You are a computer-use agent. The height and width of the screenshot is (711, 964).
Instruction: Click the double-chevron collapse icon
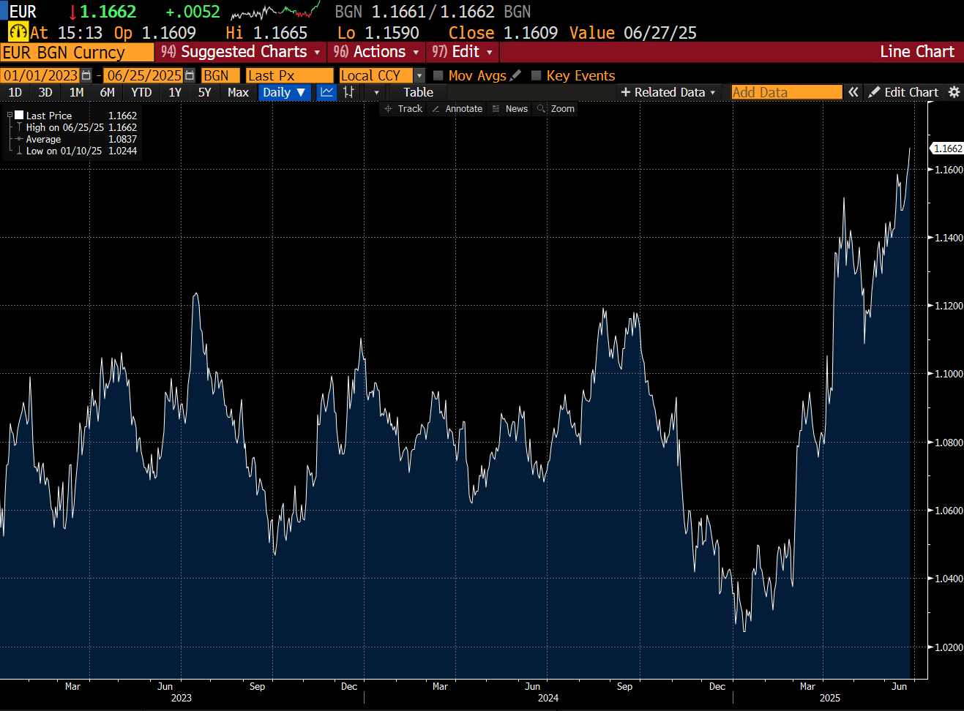853,92
